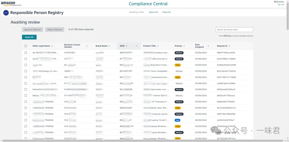Check the row with request 9df51f4a74944388
Screen dimensions: 289x142
click(26, 114)
